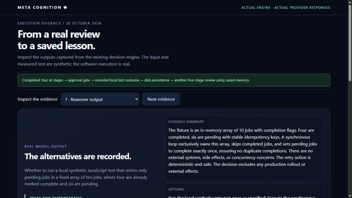Click the EXECUTION EVIDENCE / 30 OCTOBER 2026 line
The image size is (352, 198).
tap(60, 23)
